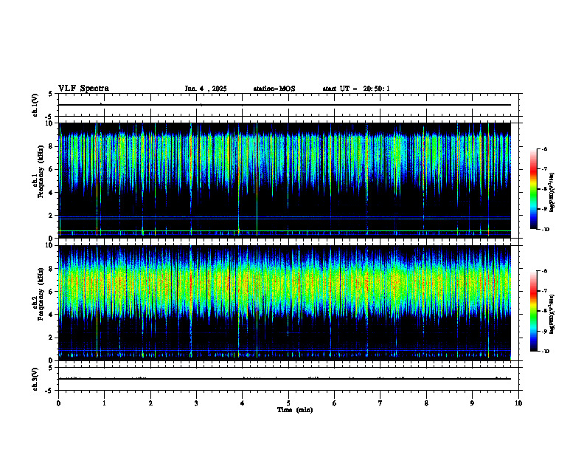Click the time axis tick "4"

pyautogui.click(x=243, y=403)
